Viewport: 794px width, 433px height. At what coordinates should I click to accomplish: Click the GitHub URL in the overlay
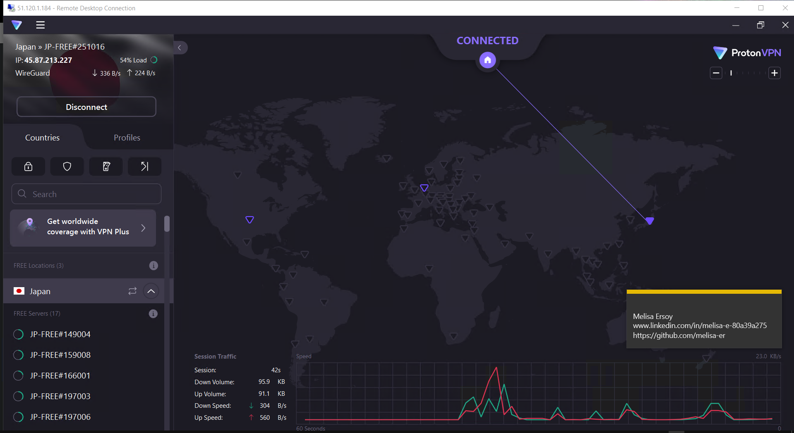tap(679, 335)
